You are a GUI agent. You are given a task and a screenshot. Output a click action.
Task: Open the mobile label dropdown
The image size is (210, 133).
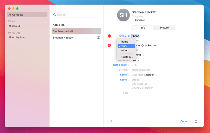click(x=124, y=36)
